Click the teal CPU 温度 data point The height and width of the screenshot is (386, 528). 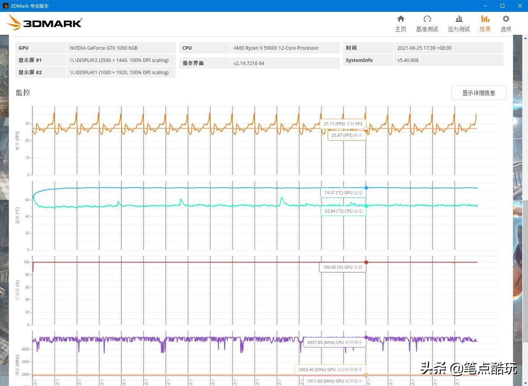[x=366, y=206]
